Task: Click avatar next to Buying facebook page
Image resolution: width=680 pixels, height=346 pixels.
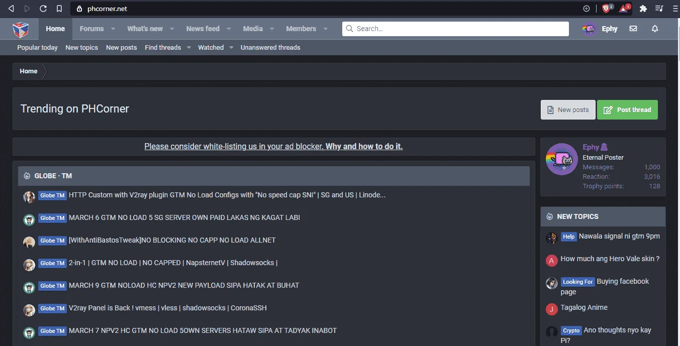Action: pos(552,283)
